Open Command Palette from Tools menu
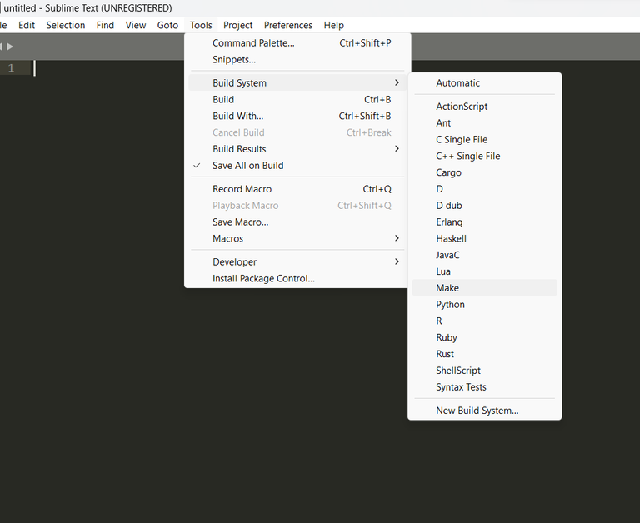The width and height of the screenshot is (640, 523). pyautogui.click(x=297, y=43)
